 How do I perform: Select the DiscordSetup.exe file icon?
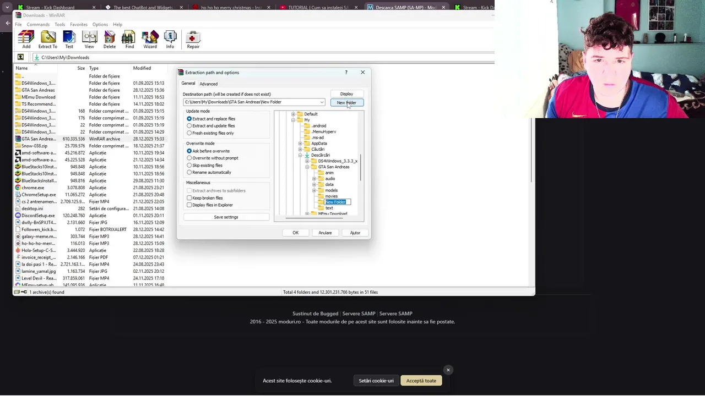pyautogui.click(x=18, y=216)
